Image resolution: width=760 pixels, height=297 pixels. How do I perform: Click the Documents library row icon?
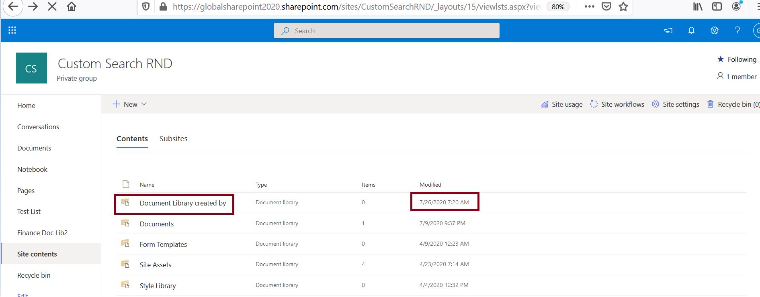pyautogui.click(x=125, y=223)
